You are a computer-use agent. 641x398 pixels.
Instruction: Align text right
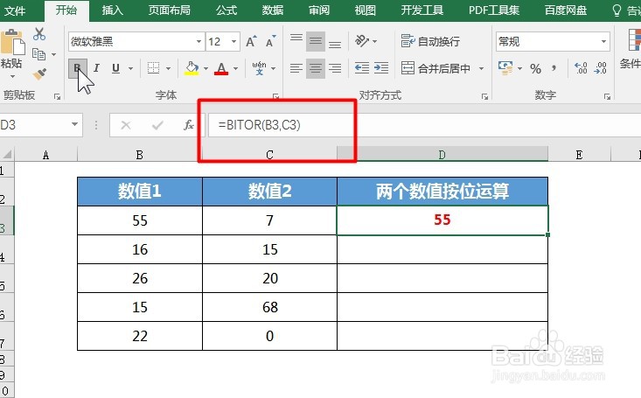[335, 68]
